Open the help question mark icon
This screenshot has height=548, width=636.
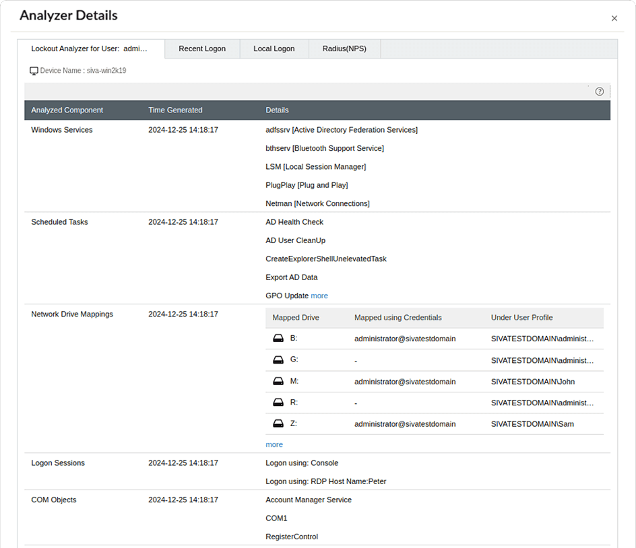click(x=600, y=91)
